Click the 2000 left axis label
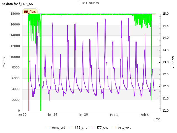The width and height of the screenshot is (177, 133). pos(16,100)
